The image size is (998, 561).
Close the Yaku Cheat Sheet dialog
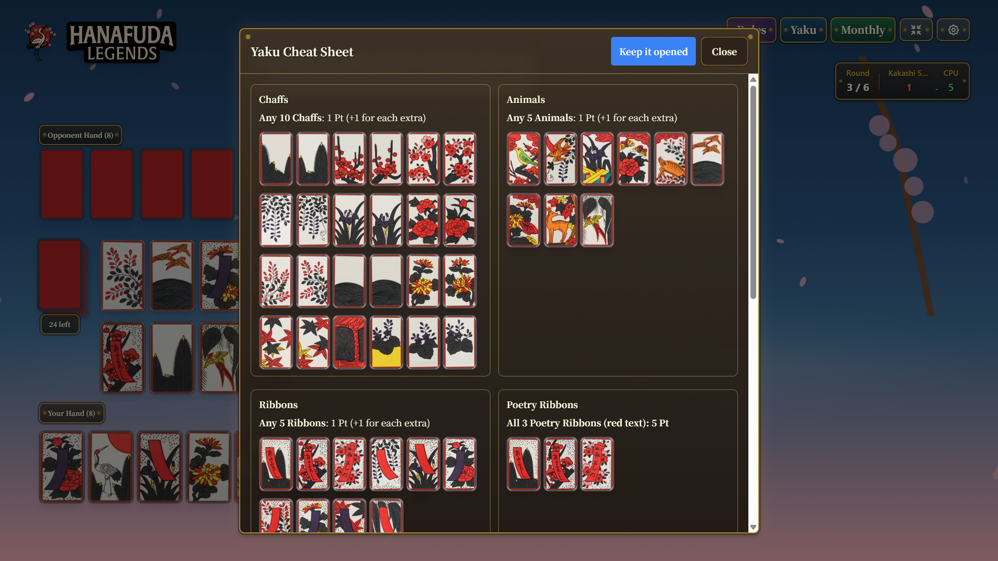(x=724, y=51)
